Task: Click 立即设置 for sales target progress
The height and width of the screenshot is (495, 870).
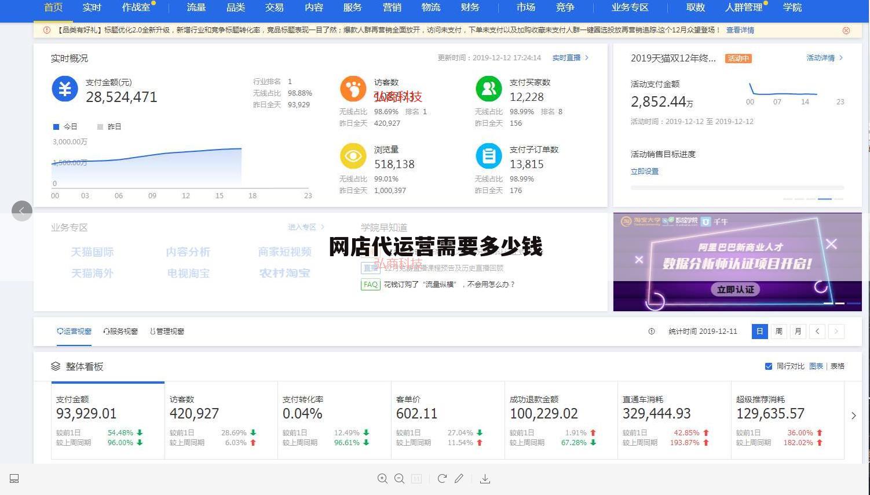Action: [645, 172]
